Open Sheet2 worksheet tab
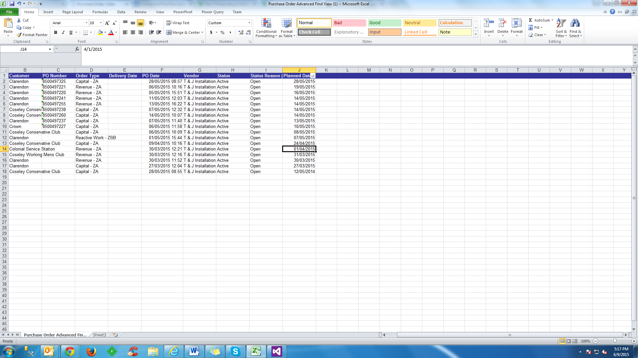638x358 pixels. pyautogui.click(x=99, y=335)
